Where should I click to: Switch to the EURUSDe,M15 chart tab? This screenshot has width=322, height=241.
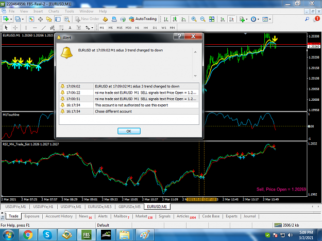pyautogui.click(x=99, y=207)
